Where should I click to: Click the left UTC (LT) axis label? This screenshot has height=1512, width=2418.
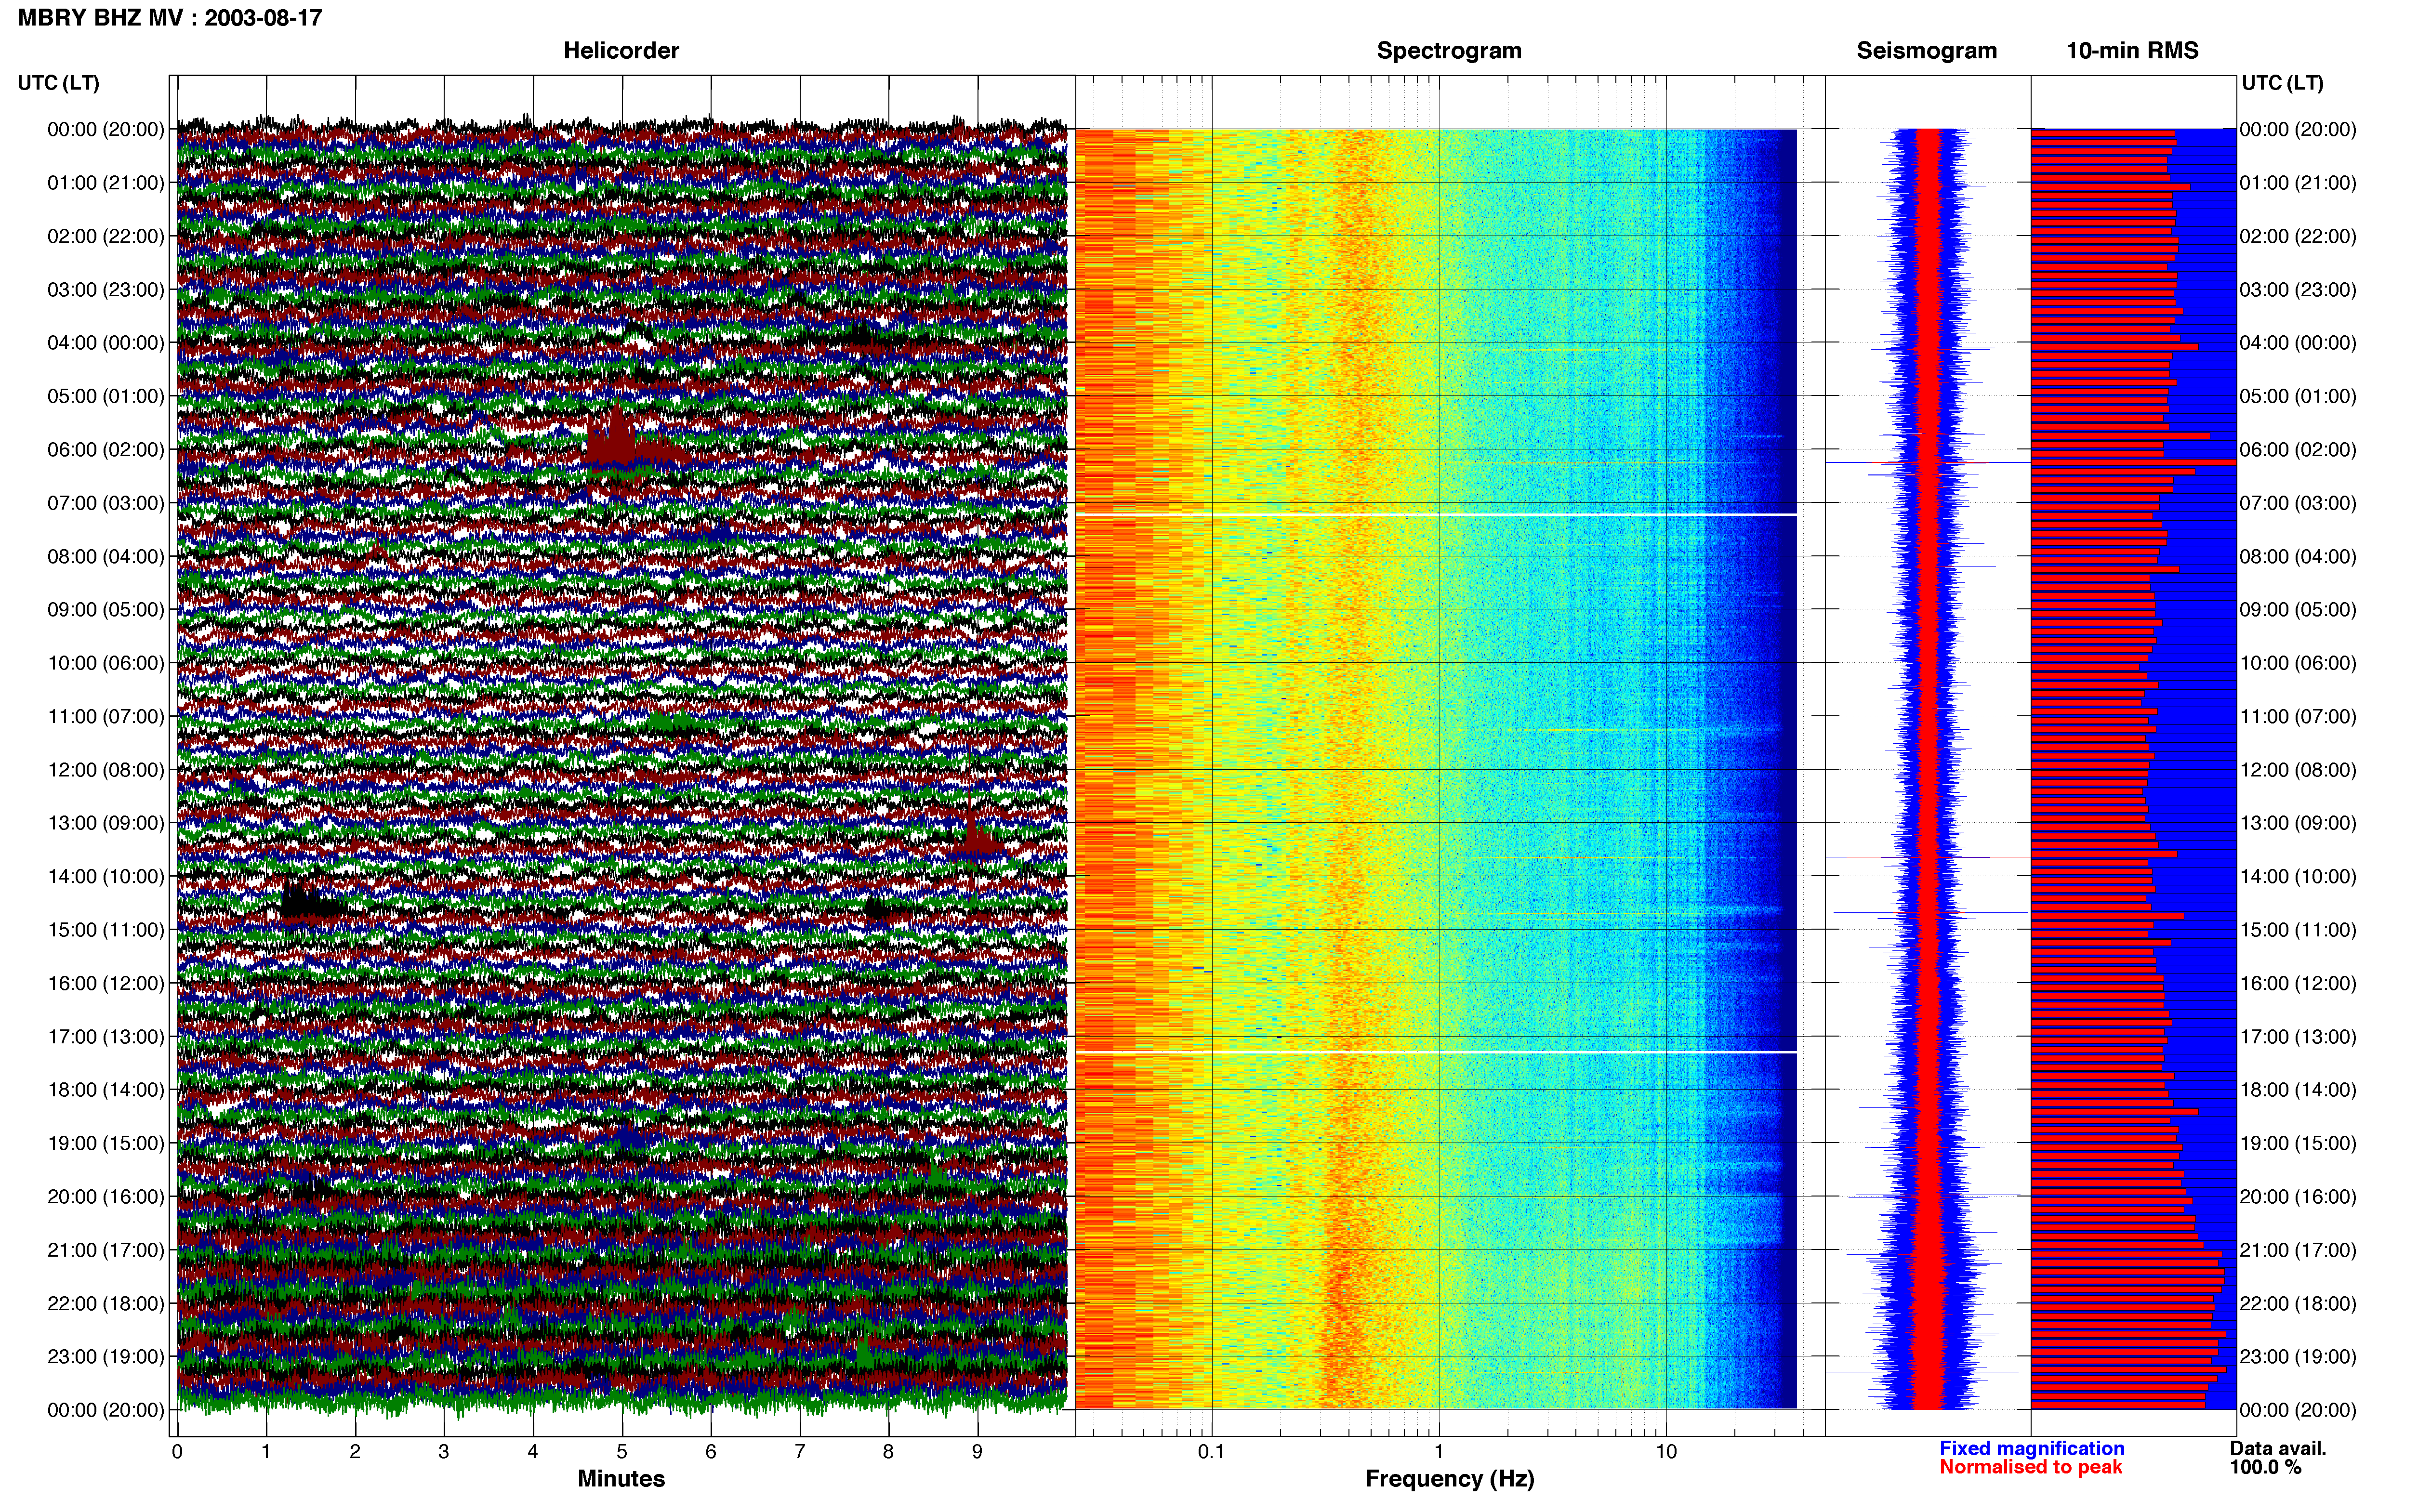[59, 83]
